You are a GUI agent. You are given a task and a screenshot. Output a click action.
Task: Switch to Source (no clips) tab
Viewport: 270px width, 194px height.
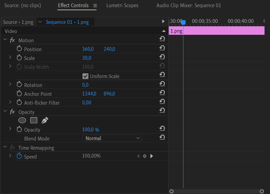click(x=23, y=5)
